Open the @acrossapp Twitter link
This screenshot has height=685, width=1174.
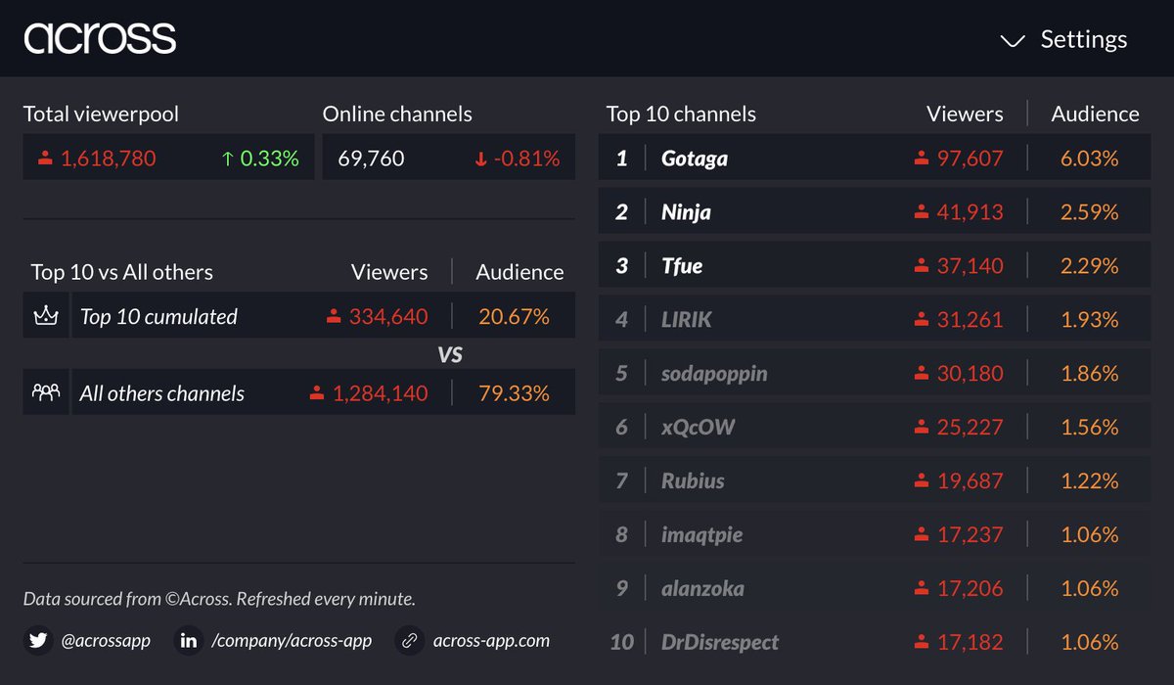click(106, 641)
